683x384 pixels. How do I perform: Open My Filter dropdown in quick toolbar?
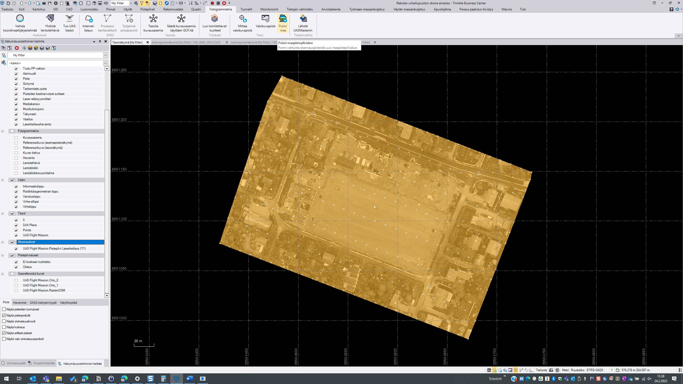pos(131,3)
